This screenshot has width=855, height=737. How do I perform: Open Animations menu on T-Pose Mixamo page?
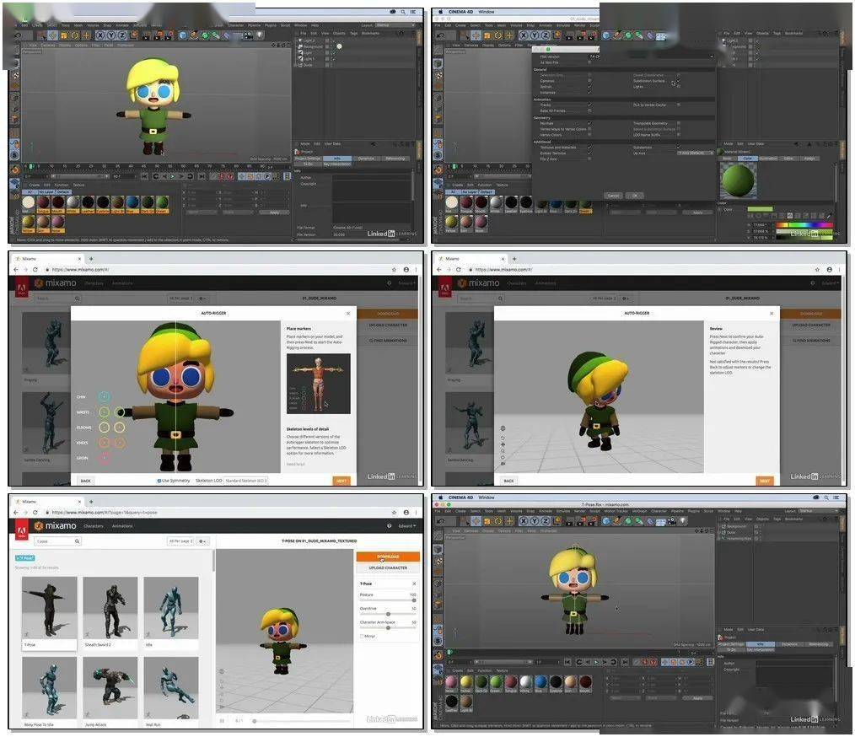click(x=122, y=526)
